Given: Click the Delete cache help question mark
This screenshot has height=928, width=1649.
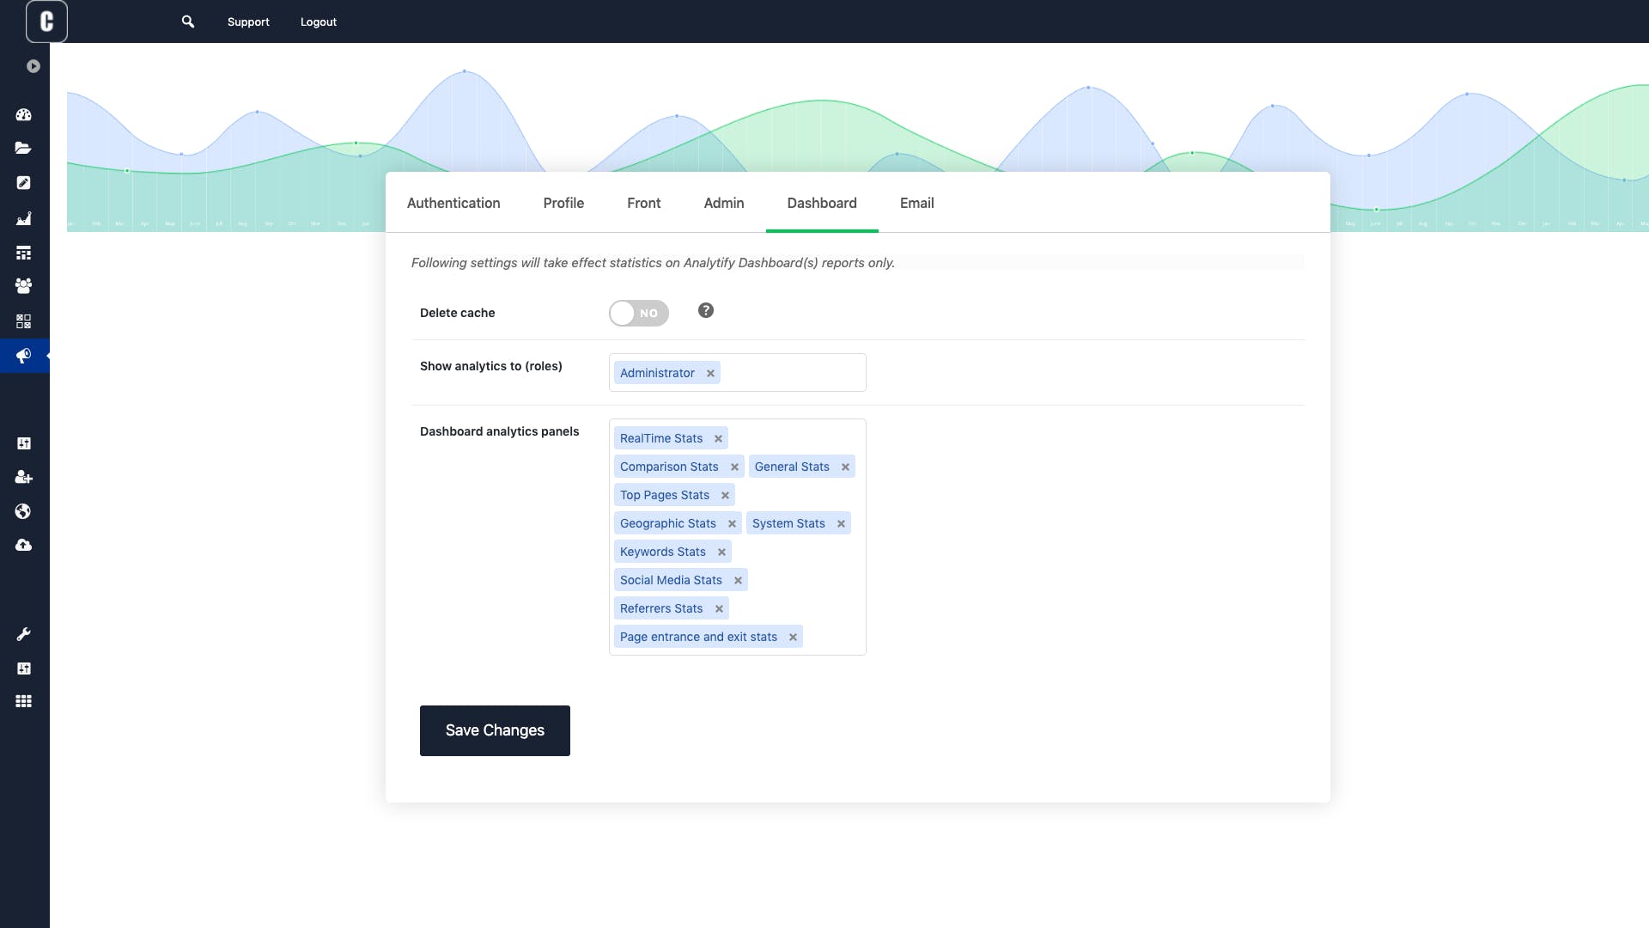Looking at the screenshot, I should point(705,311).
